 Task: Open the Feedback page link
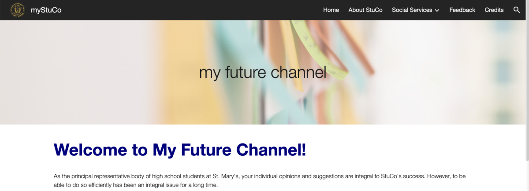[462, 10]
